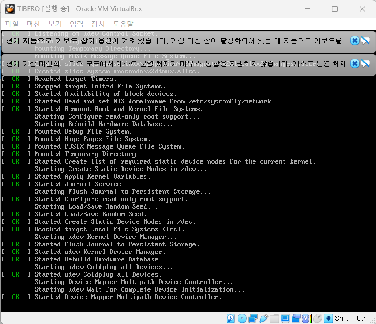Click the USB devices status icon
Screen dimensions: 376x324
[x=263, y=318]
